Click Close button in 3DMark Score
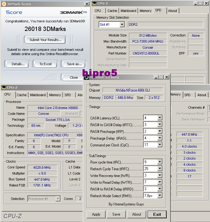The width and height of the screenshot is (210, 222). 72,77
